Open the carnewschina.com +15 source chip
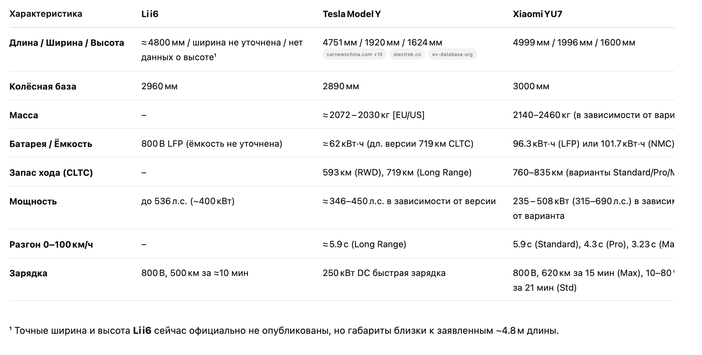Image resolution: width=702 pixels, height=355 pixels. [x=354, y=54]
